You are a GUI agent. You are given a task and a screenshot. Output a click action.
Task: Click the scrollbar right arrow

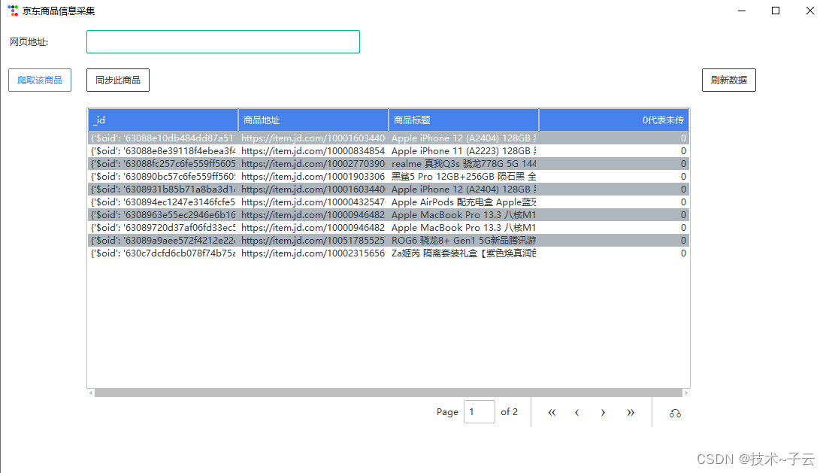click(686, 393)
